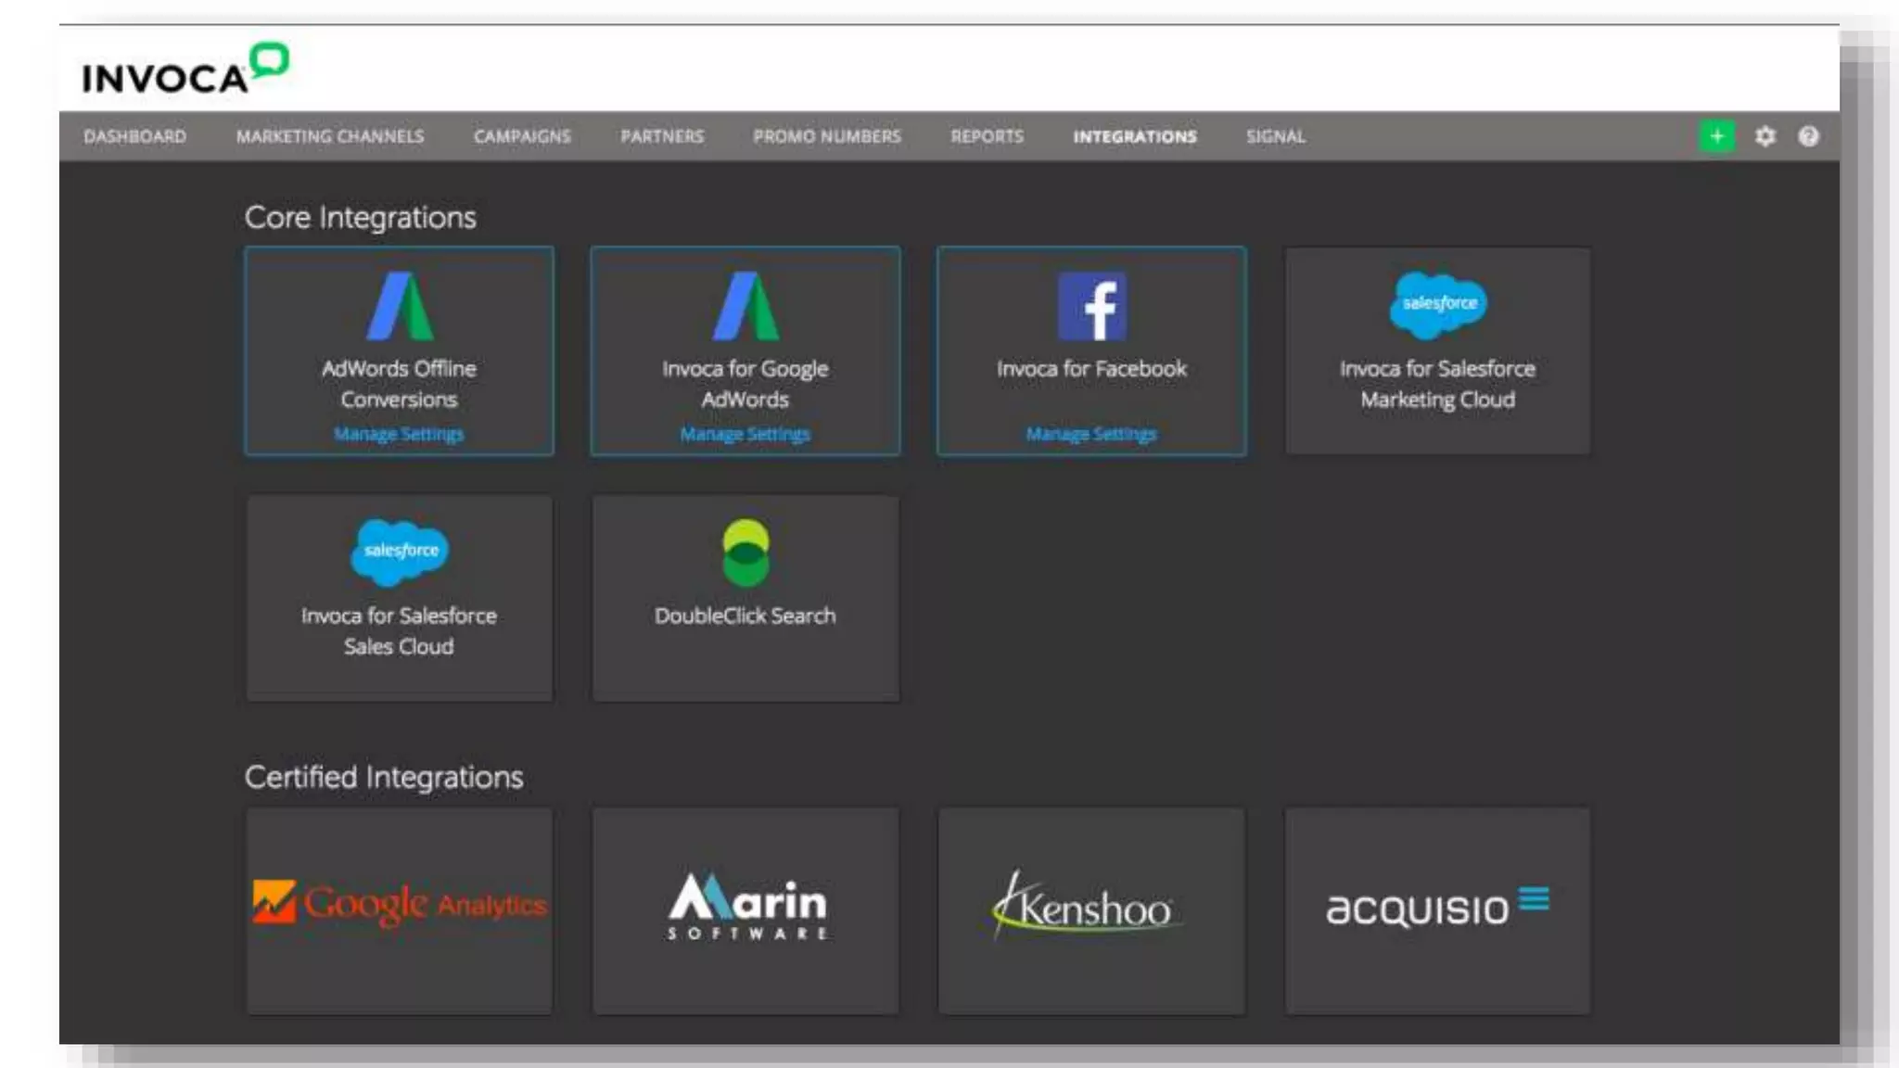Navigate to the Reports tab
The width and height of the screenshot is (1899, 1068).
987,136
